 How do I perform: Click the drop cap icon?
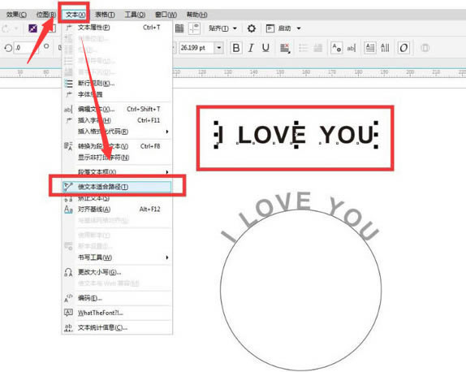pyautogui.click(x=318, y=48)
